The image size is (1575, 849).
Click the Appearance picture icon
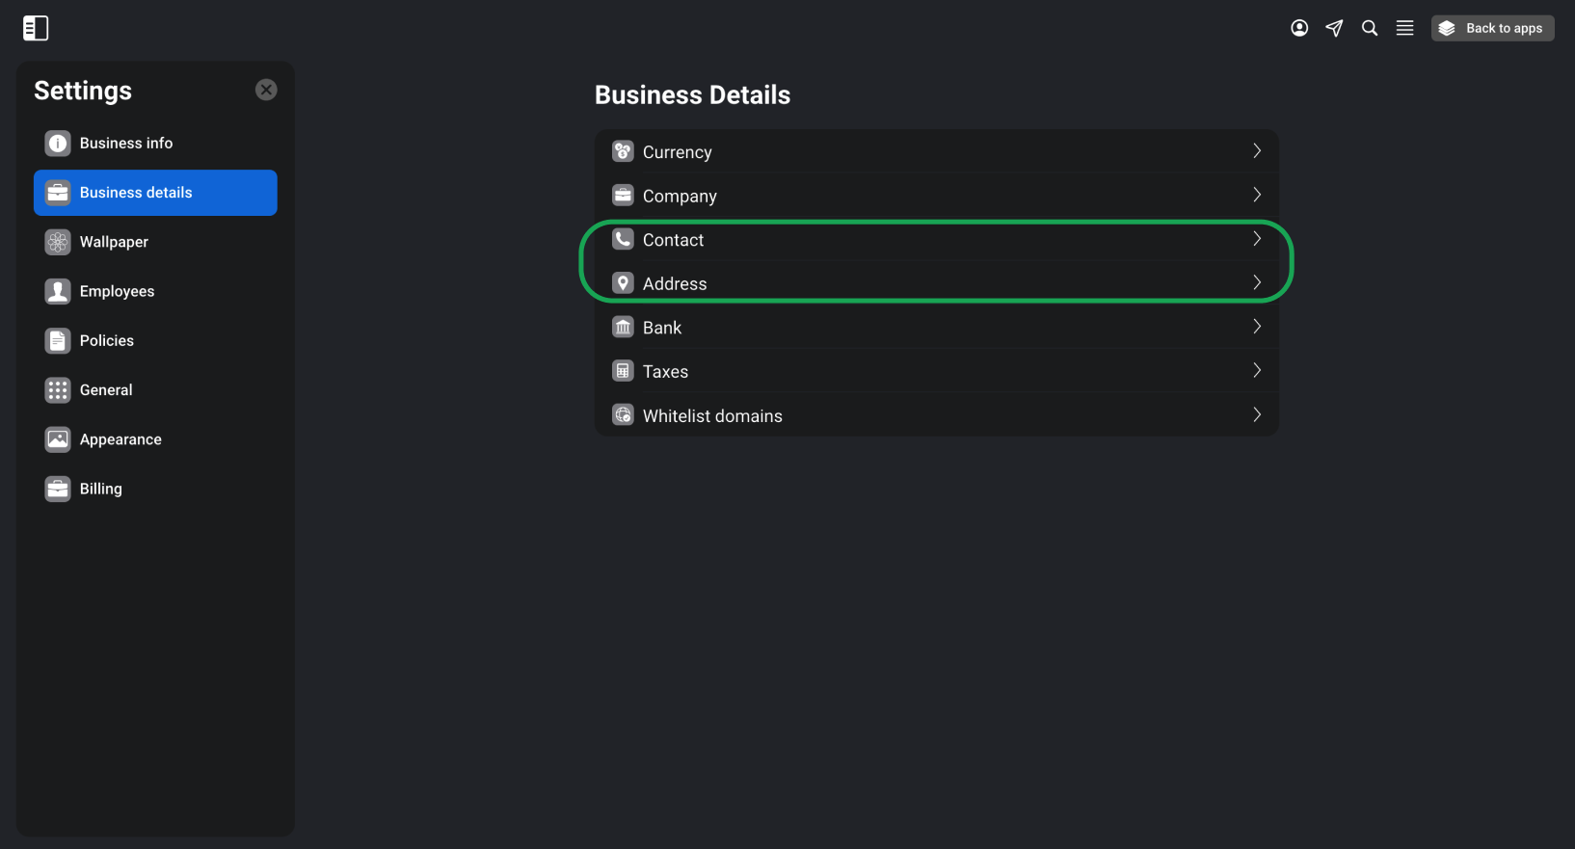tap(58, 439)
